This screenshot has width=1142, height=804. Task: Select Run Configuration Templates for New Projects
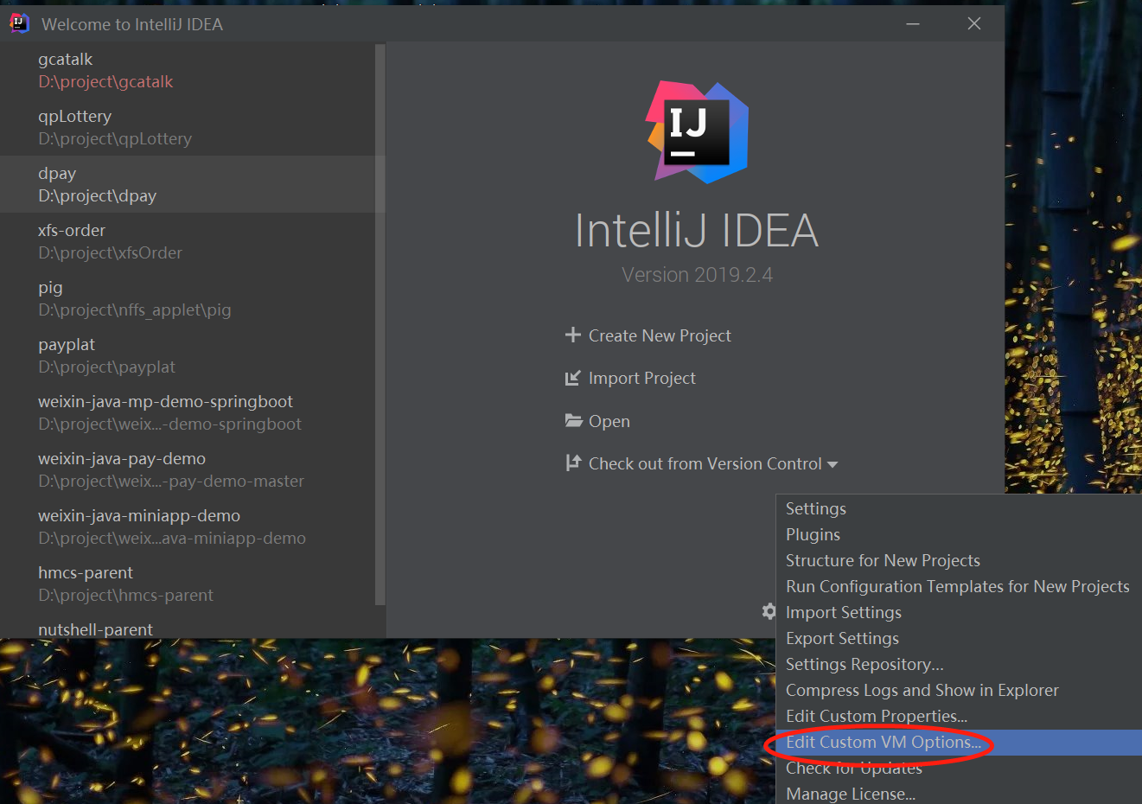959,586
